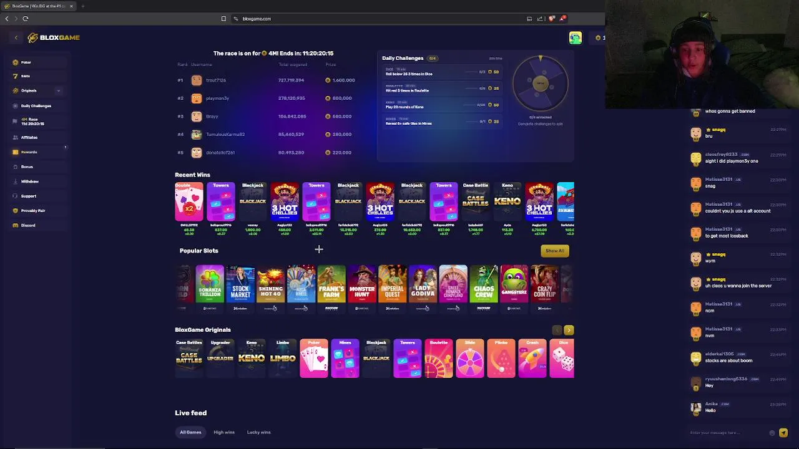Open the Sweet Bonanza Candyland slot
The height and width of the screenshot is (449, 799).
453,288
